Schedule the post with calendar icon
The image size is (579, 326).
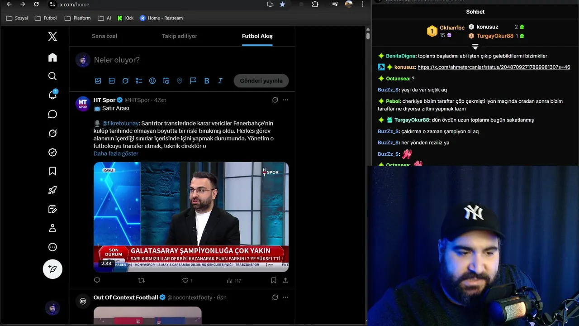[166, 81]
